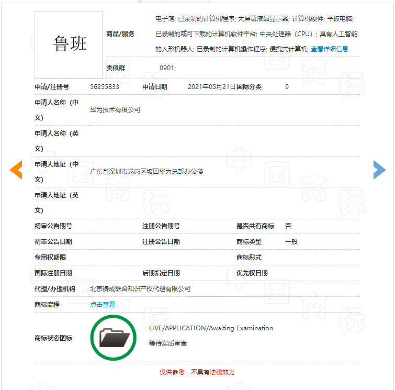Go to previous trademark with orange arrow

click(x=16, y=170)
